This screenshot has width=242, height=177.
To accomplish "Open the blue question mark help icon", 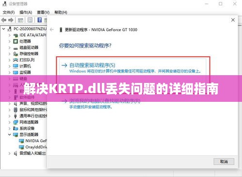I will (40, 20).
